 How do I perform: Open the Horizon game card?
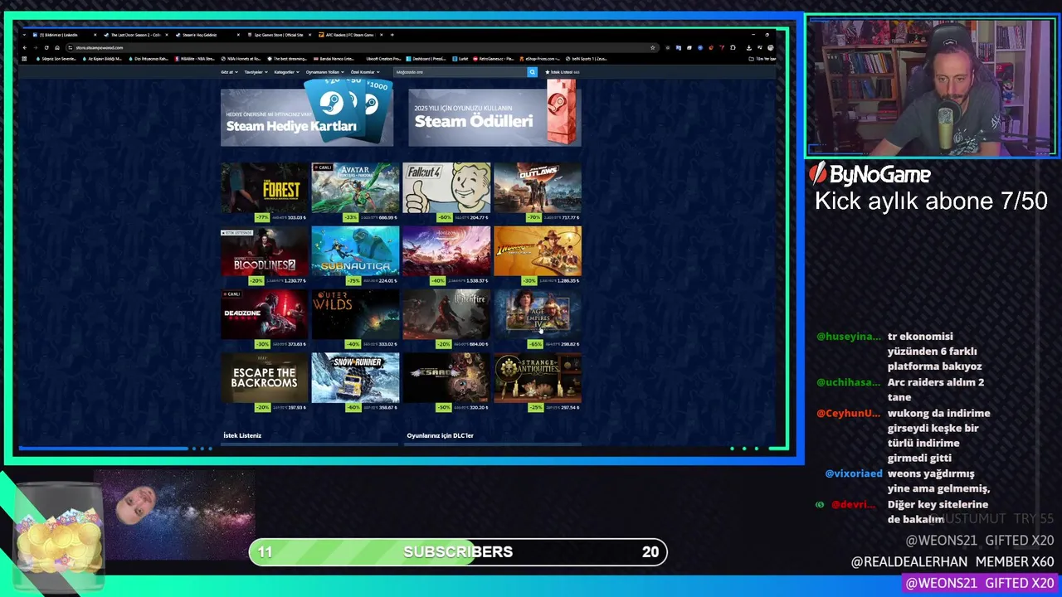(446, 255)
